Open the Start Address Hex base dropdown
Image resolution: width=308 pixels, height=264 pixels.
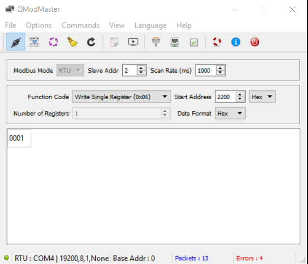[262, 97]
